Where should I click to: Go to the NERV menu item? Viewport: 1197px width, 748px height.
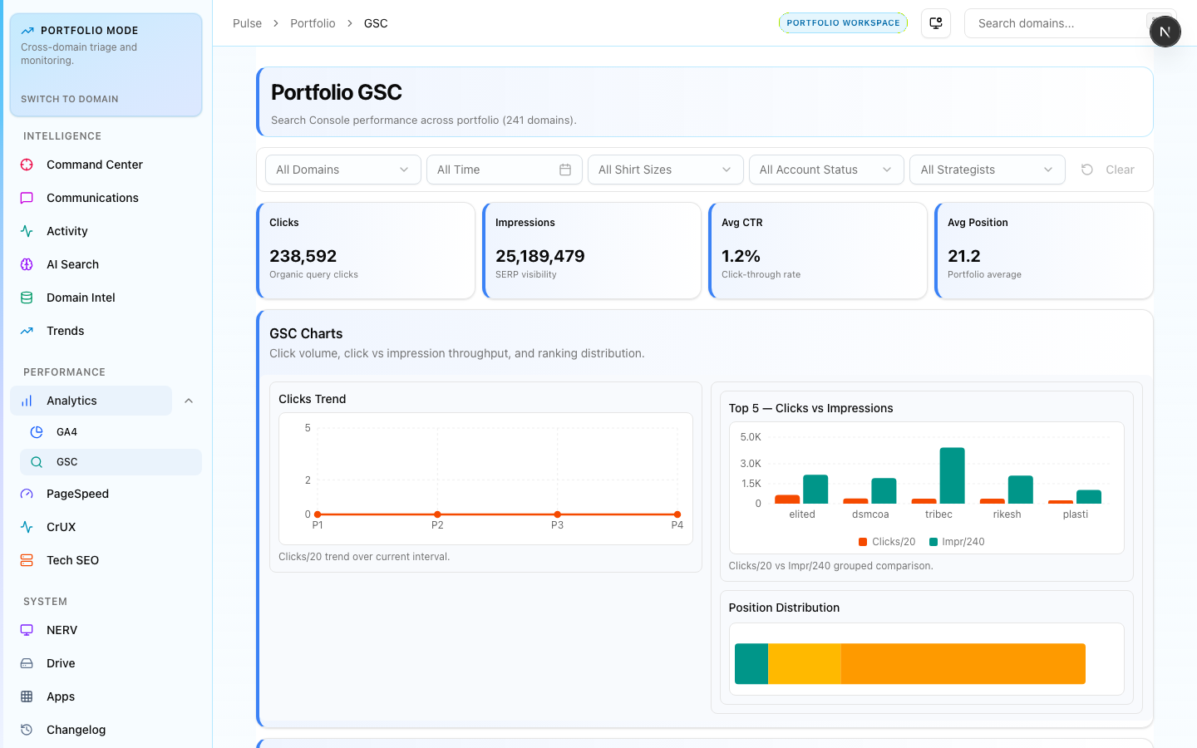pos(62,630)
